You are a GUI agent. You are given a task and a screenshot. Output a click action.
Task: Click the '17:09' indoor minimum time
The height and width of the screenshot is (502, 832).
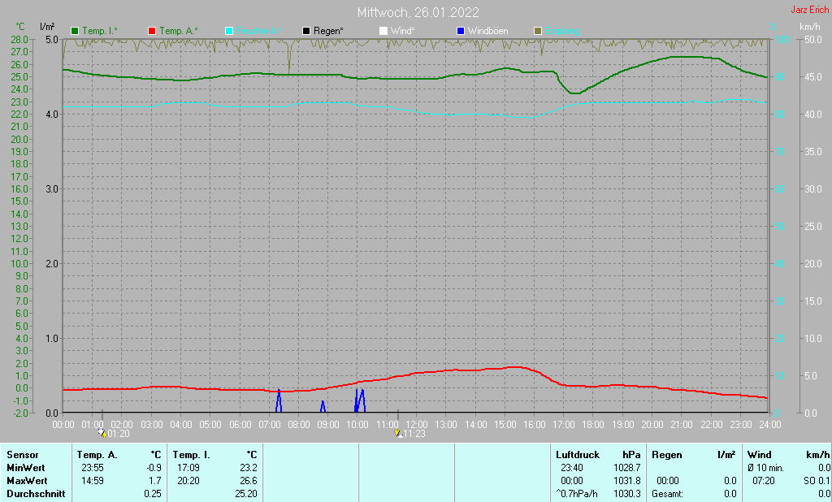click(188, 468)
